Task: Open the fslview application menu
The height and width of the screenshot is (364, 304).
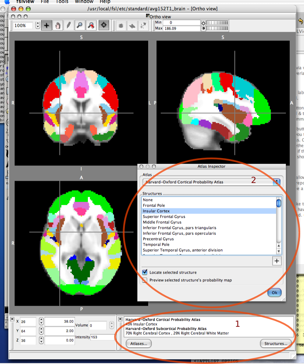Action: [x=25, y=2]
